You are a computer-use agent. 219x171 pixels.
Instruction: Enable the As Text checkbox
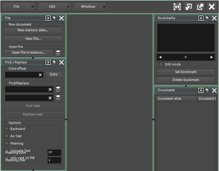[7, 136]
